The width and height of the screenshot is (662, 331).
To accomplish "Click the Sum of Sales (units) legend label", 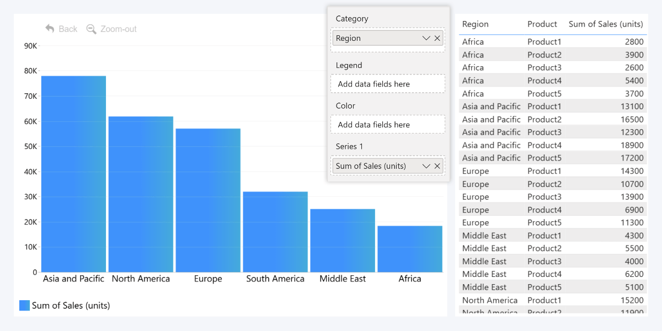I will click(71, 306).
